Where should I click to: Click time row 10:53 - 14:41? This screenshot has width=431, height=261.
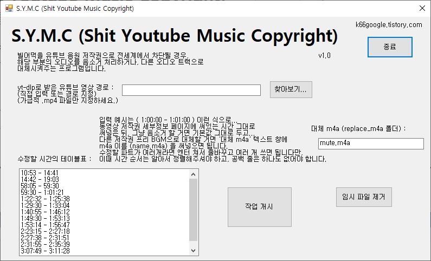tap(40, 173)
